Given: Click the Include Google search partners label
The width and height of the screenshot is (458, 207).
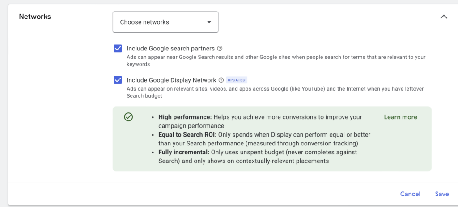Looking at the screenshot, I should (170, 48).
